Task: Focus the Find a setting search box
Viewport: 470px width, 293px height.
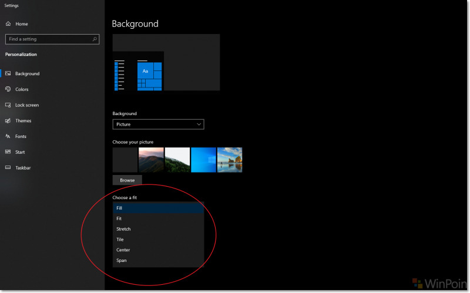Action: click(52, 39)
